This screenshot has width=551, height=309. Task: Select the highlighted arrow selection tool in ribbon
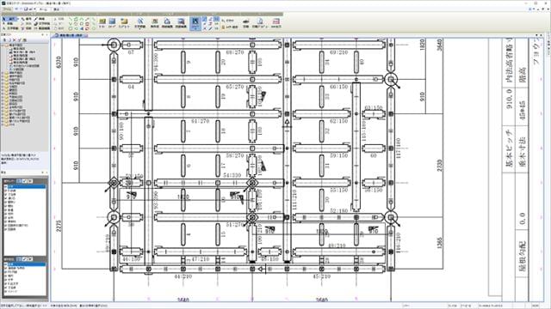tap(195, 23)
